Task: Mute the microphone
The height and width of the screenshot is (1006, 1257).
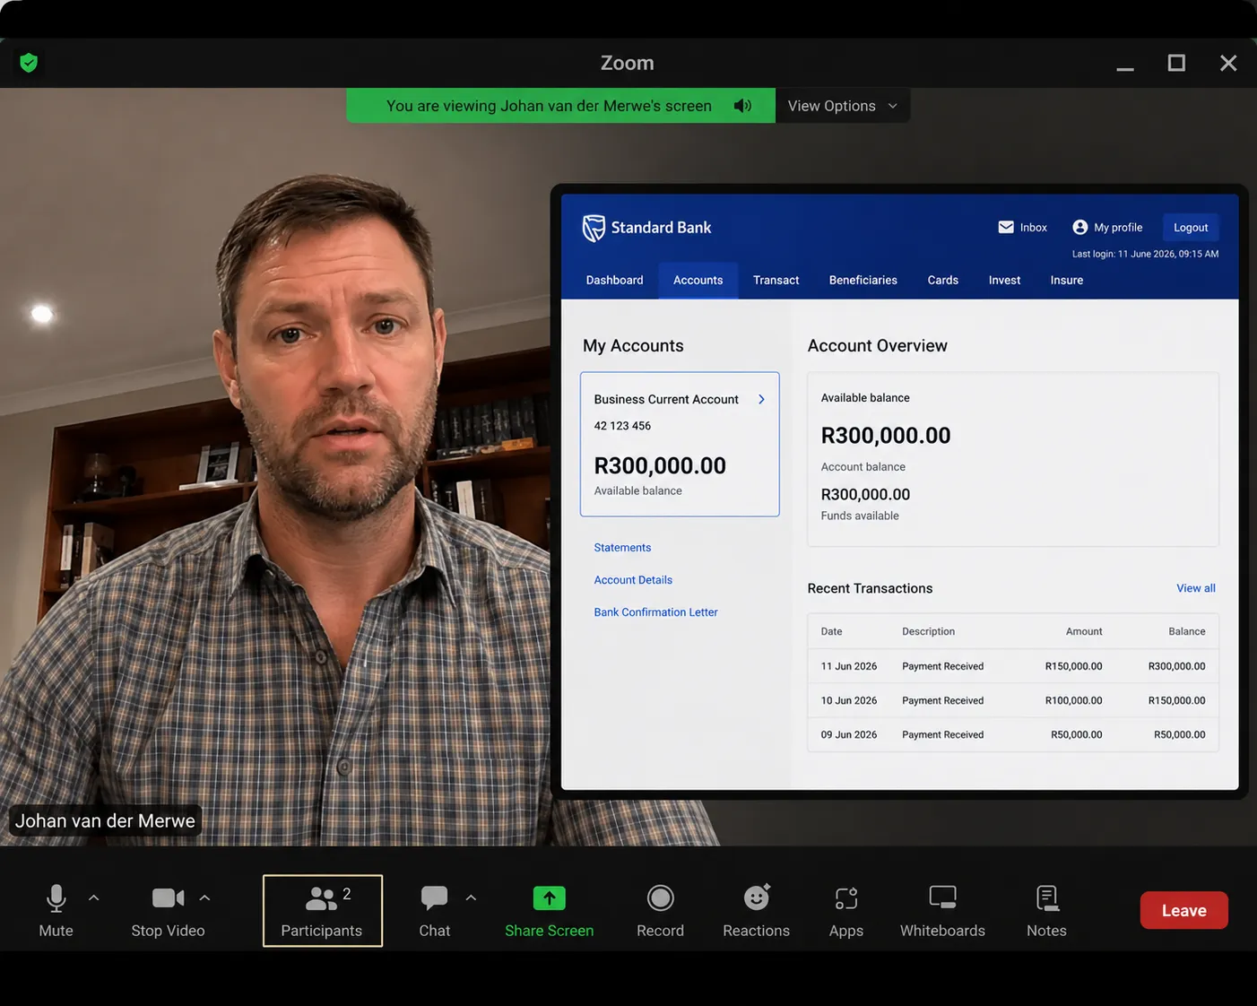Action: coord(56,910)
